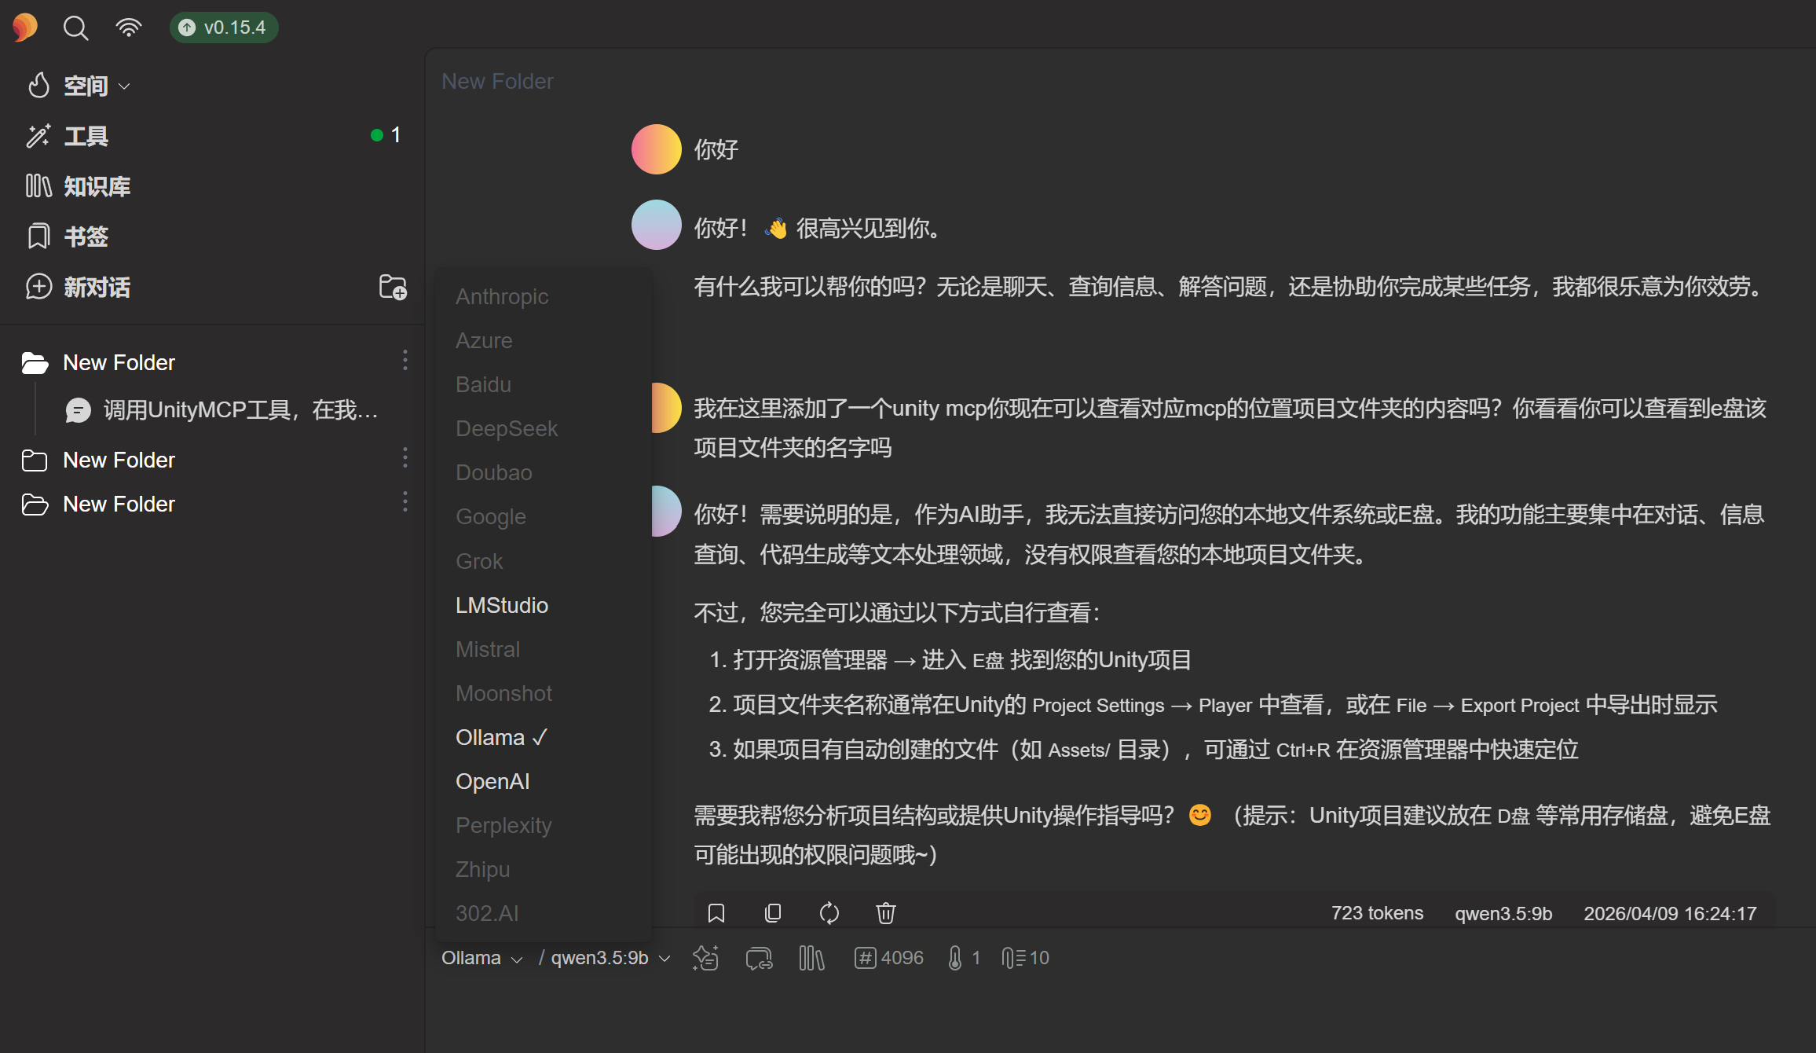Open the Ollama provider dropdown at bottom
This screenshot has width=1816, height=1053.
(x=481, y=957)
